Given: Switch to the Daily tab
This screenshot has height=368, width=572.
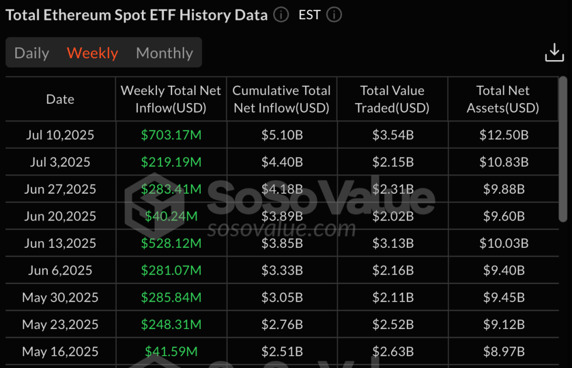Looking at the screenshot, I should pyautogui.click(x=32, y=52).
